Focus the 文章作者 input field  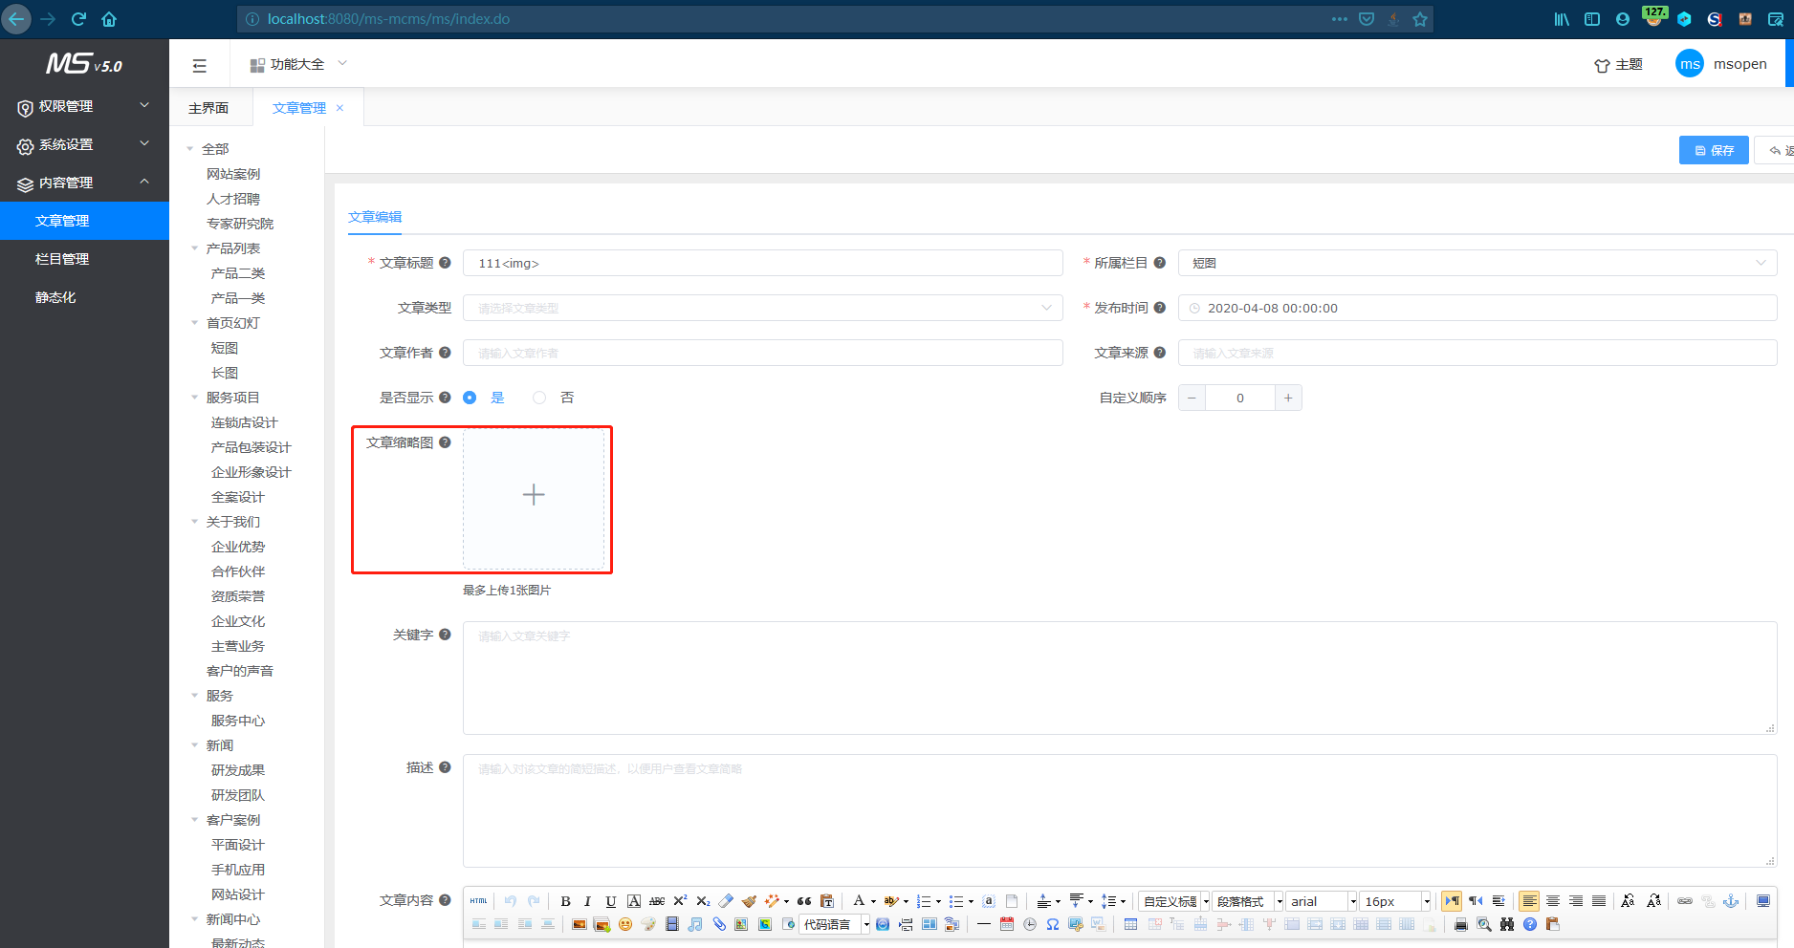tap(763, 353)
